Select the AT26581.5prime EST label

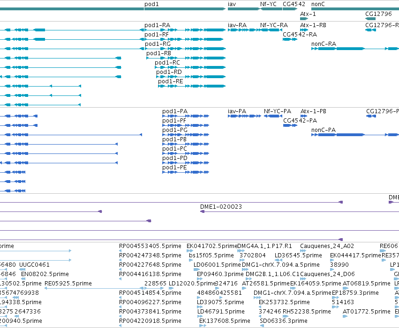tap(266, 284)
